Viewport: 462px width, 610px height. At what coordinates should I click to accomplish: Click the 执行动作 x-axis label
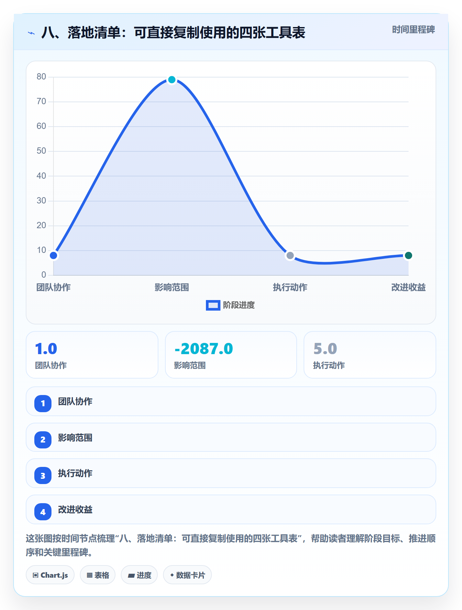pyautogui.click(x=290, y=288)
